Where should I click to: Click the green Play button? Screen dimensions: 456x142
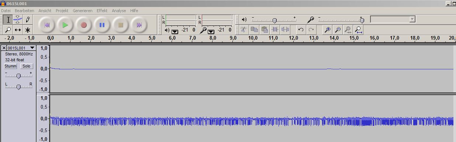[x=65, y=25]
